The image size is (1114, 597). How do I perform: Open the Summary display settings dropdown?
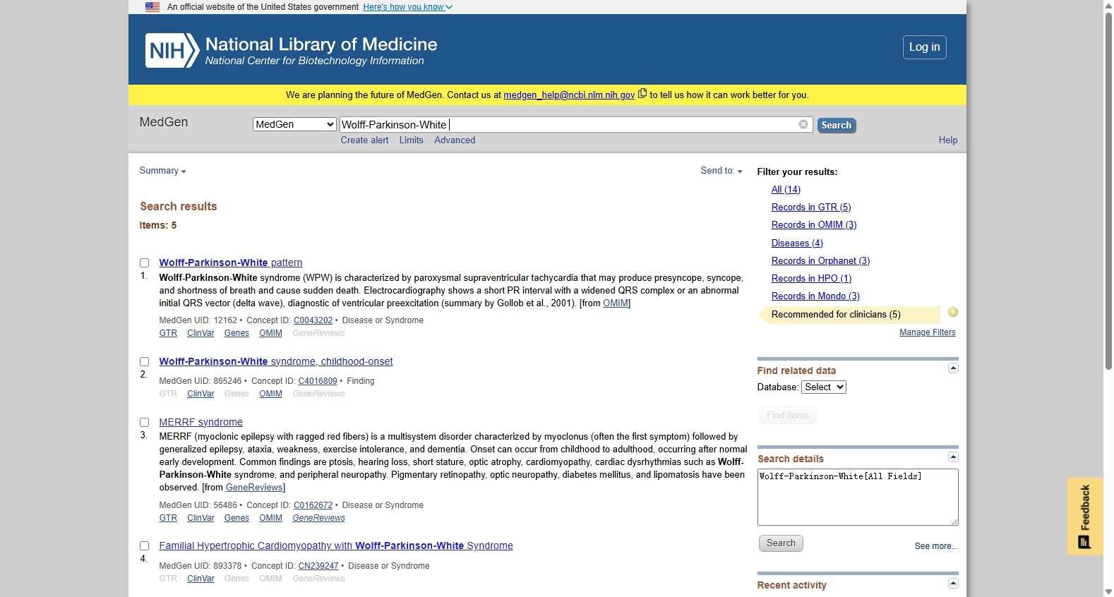[162, 171]
